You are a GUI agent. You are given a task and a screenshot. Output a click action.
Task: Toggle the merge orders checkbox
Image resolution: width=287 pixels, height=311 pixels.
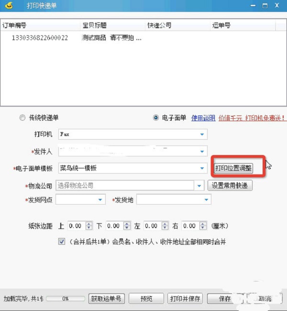click(62, 241)
